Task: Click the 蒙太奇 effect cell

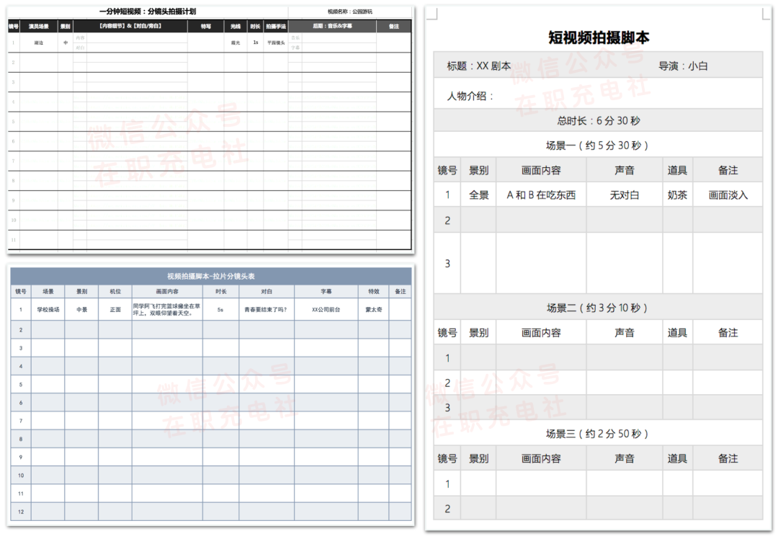Action: tap(372, 309)
